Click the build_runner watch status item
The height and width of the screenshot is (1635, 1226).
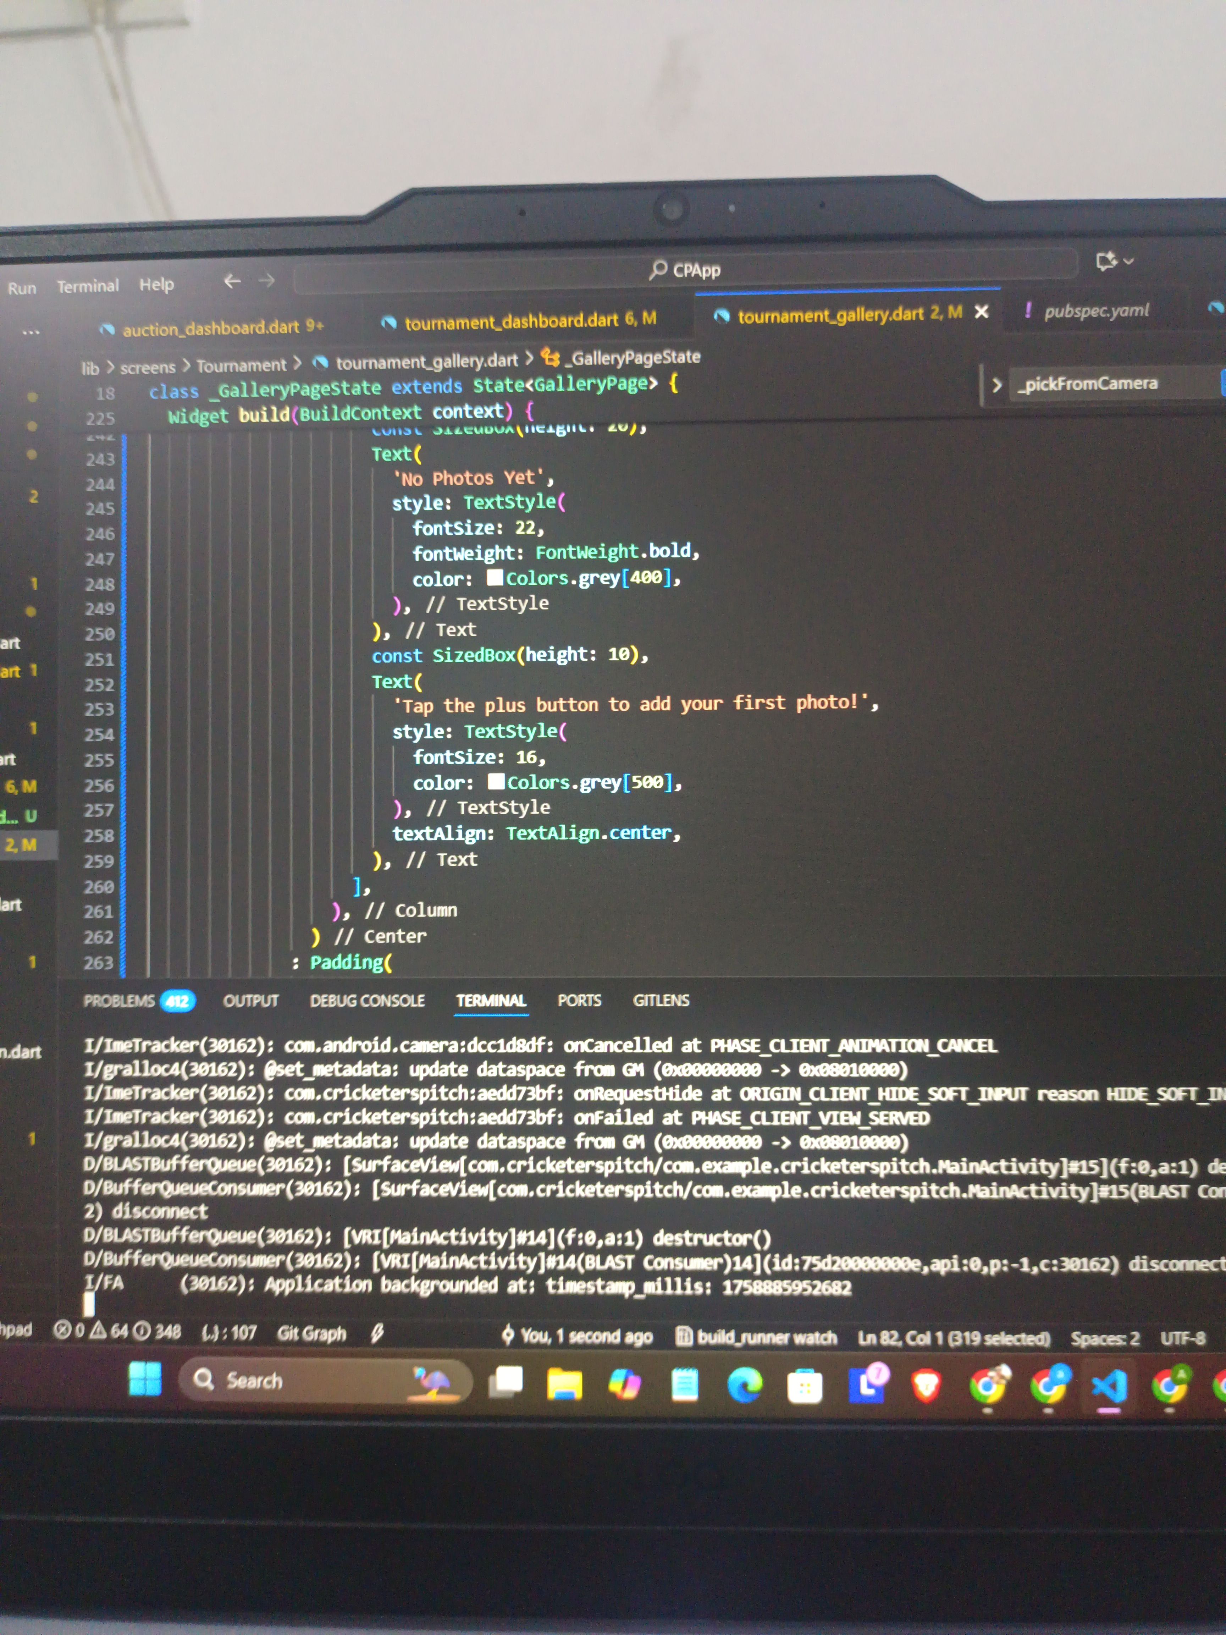pyautogui.click(x=757, y=1337)
